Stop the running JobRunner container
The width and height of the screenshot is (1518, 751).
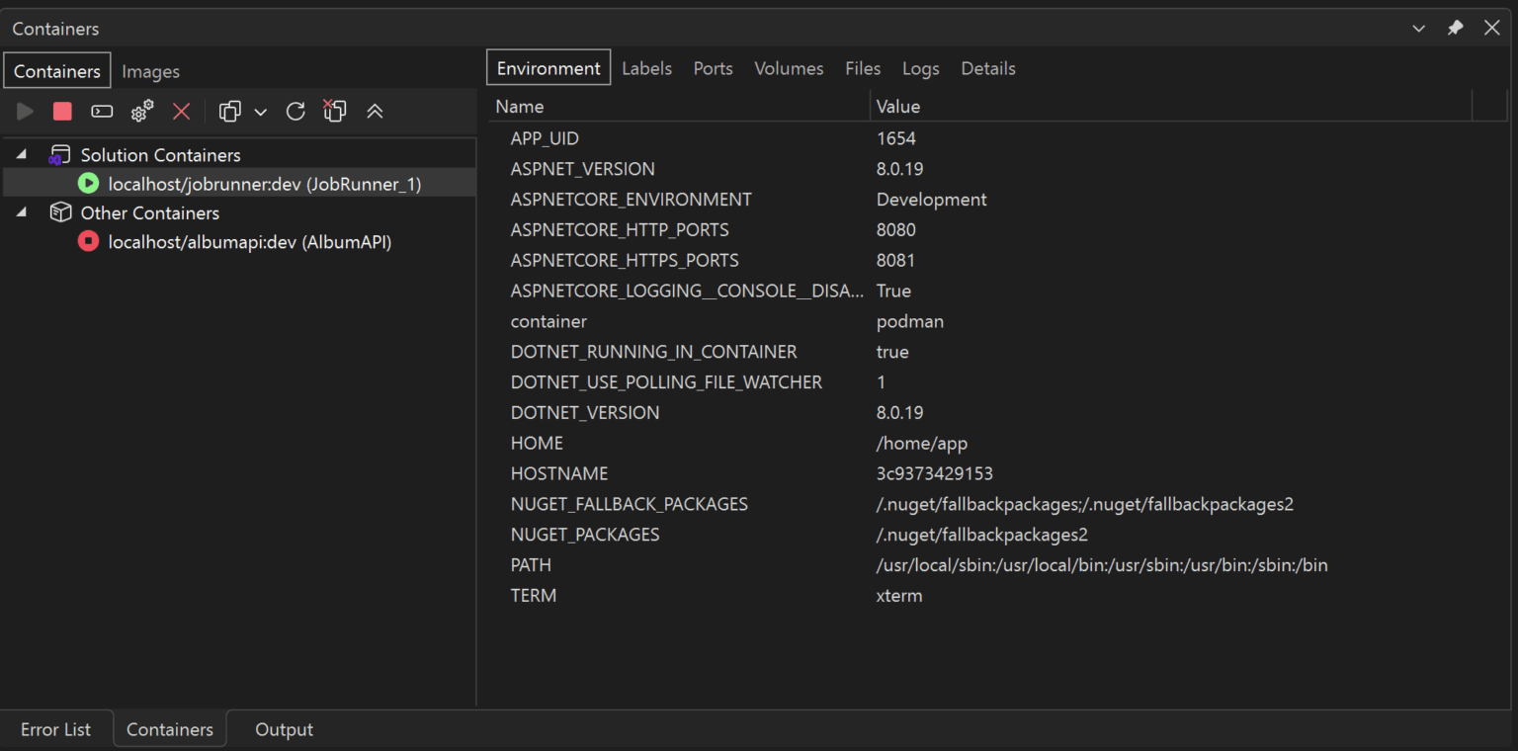62,111
